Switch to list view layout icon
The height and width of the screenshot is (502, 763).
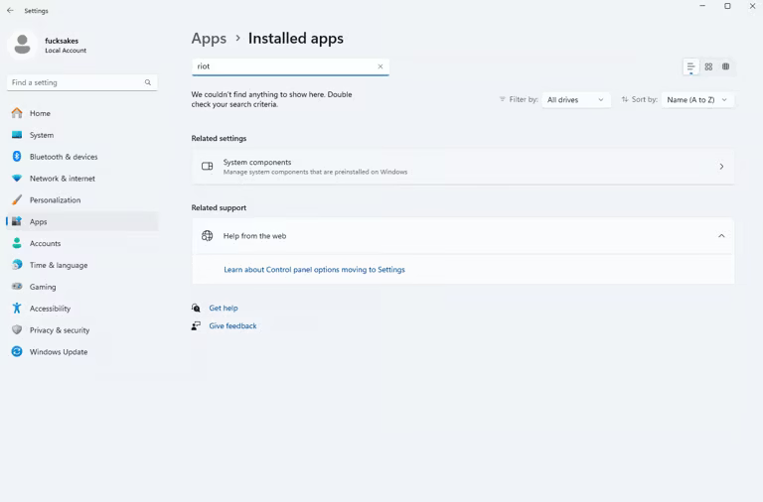690,66
